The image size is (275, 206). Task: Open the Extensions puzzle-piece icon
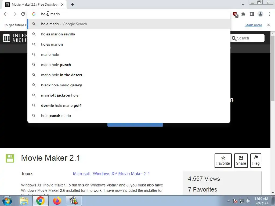pyautogui.click(x=243, y=14)
